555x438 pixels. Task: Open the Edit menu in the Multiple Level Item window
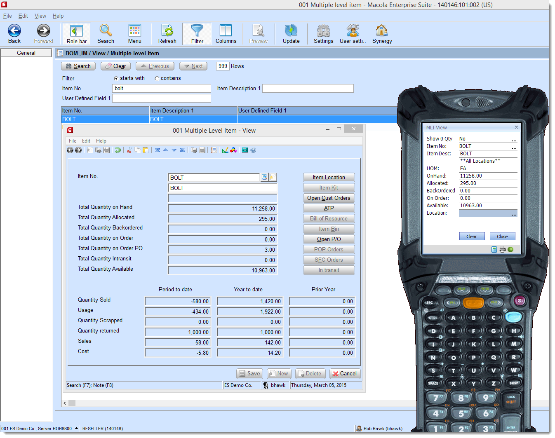[x=86, y=141]
